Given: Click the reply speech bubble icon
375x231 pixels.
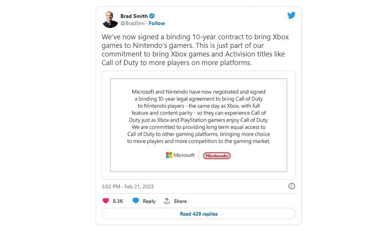Looking at the screenshot, I should pyautogui.click(x=136, y=201).
